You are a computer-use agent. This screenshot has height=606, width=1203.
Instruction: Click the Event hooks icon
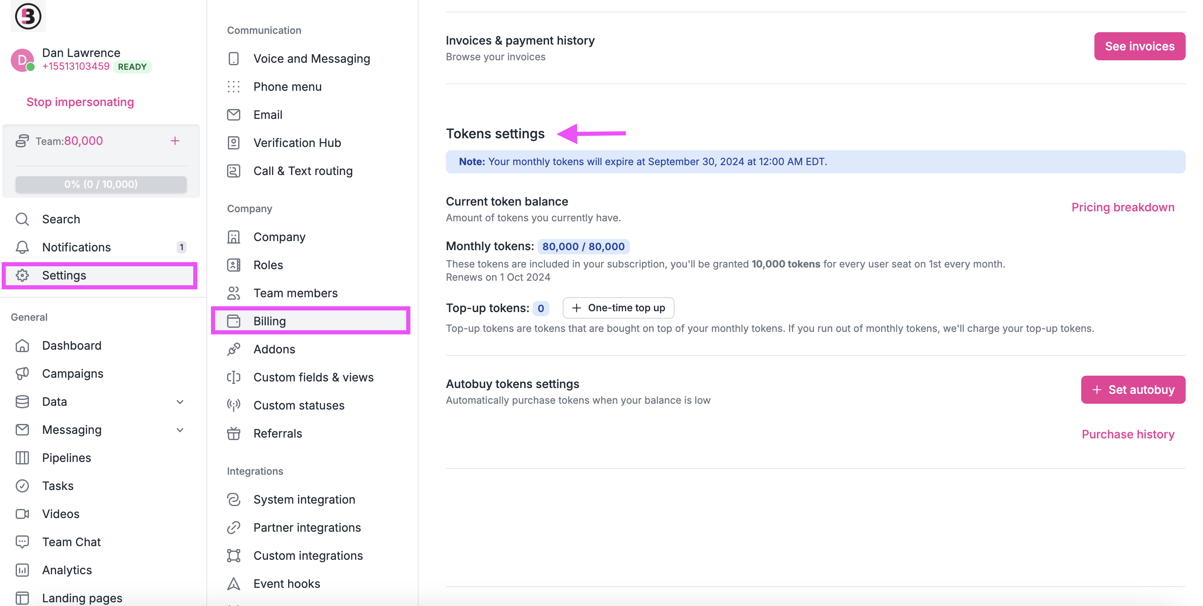coord(234,584)
